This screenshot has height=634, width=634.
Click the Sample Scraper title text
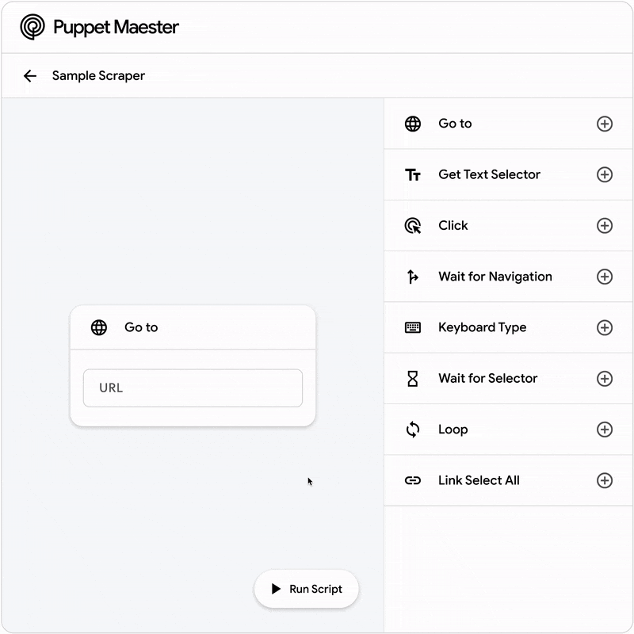pos(98,76)
